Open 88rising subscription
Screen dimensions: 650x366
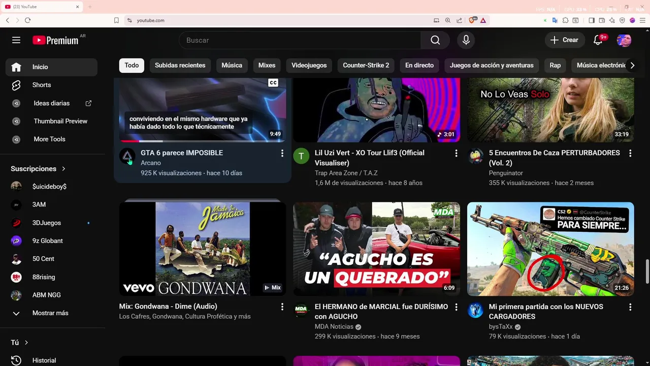[51, 277]
